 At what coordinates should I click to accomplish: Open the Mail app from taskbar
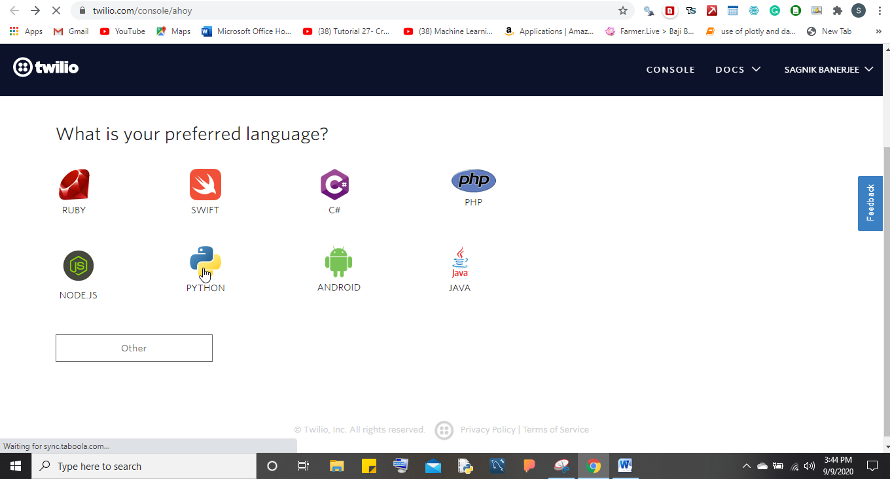(x=433, y=466)
